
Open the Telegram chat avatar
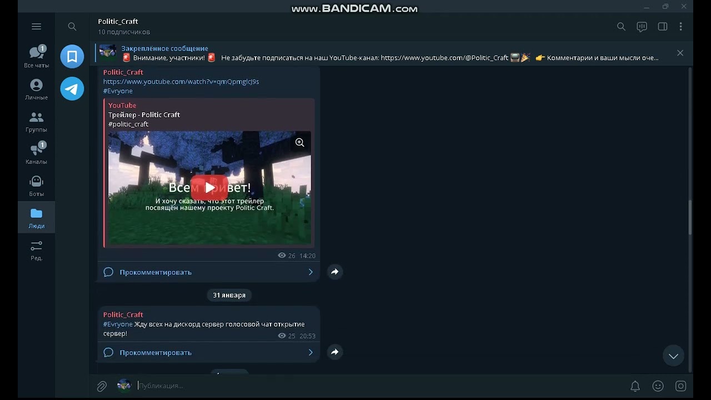72,88
